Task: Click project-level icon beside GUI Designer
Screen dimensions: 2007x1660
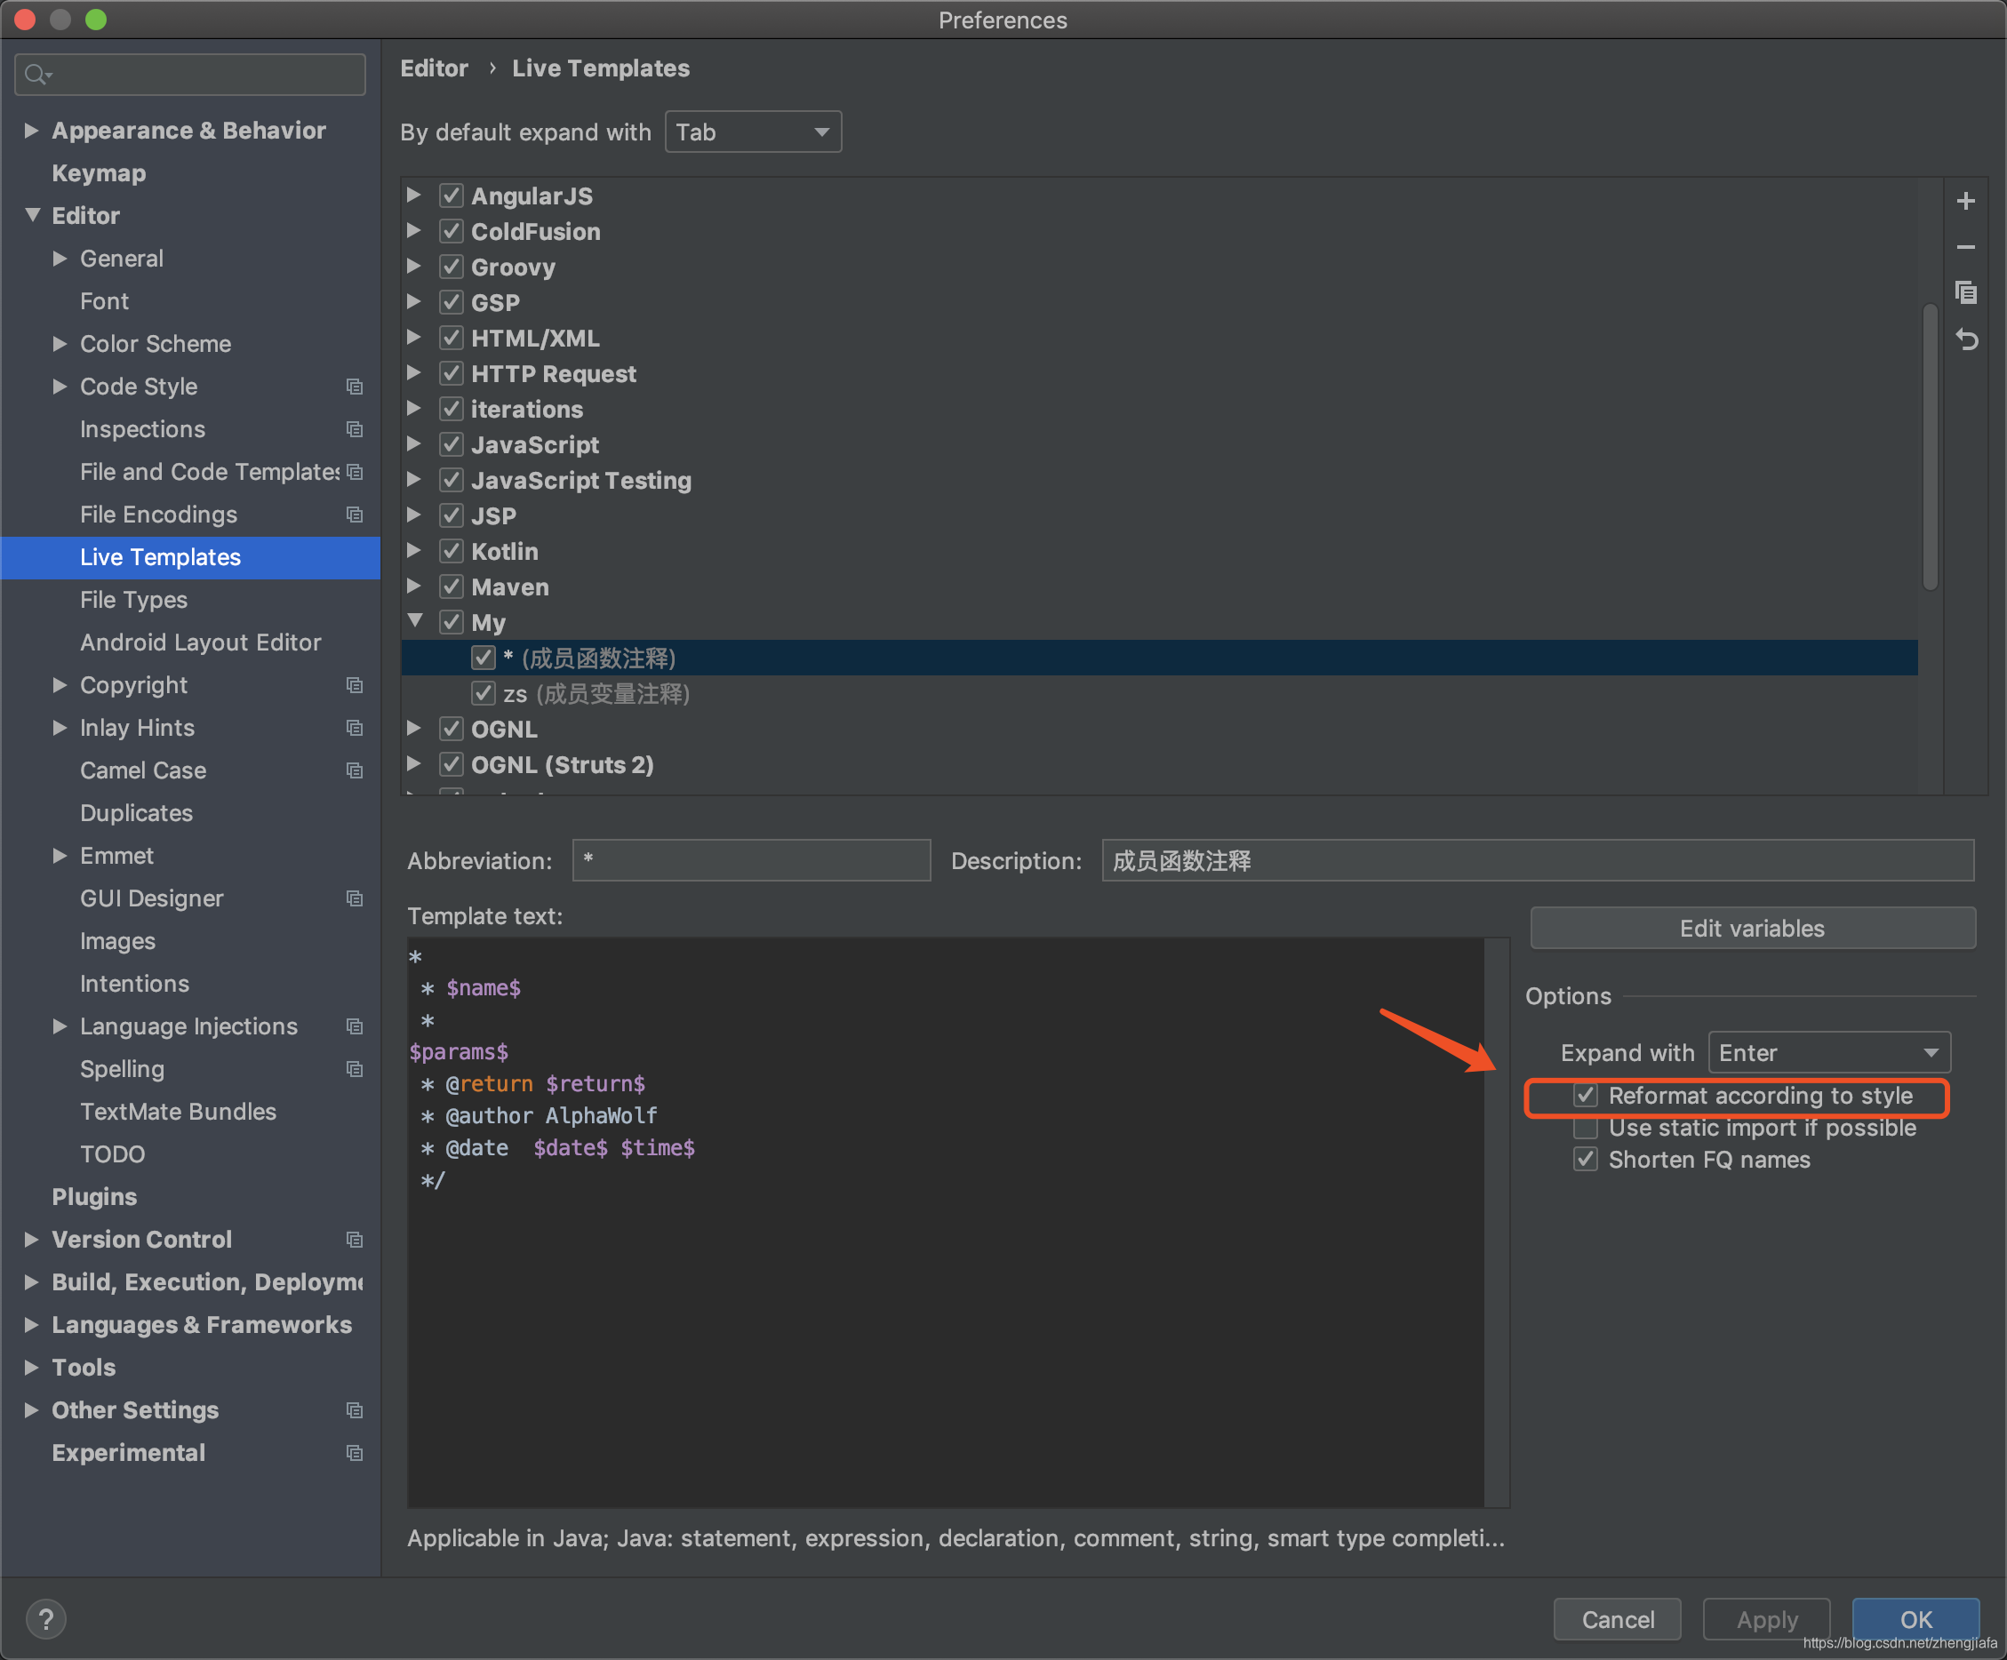Action: pos(355,898)
